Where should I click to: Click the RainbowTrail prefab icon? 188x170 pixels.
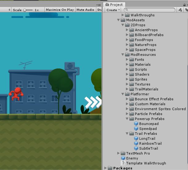pos(136,143)
